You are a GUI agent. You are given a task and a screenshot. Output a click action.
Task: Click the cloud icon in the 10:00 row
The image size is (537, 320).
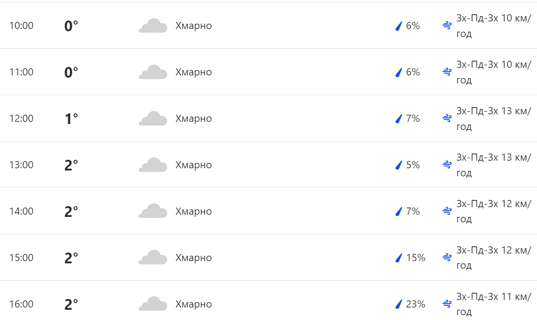click(153, 26)
